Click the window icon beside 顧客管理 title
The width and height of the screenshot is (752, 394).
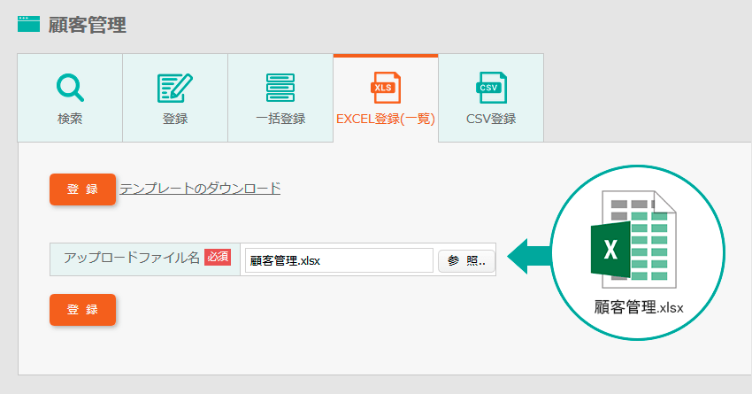point(29,24)
